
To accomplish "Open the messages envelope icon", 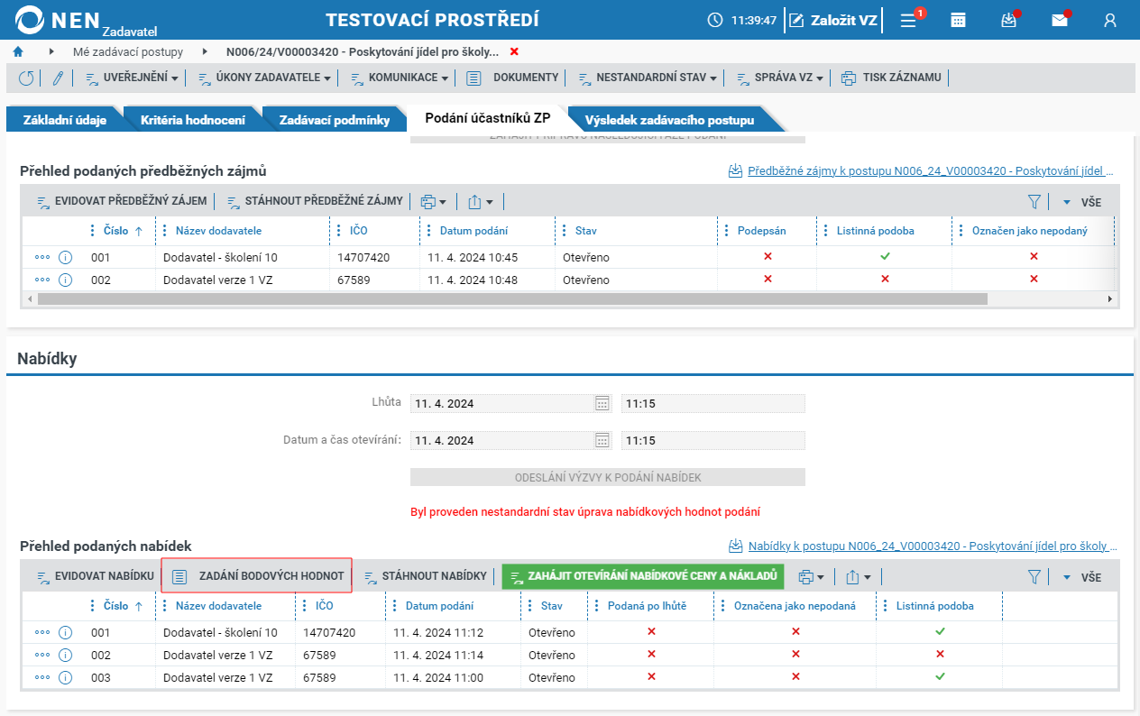I will (1060, 20).
